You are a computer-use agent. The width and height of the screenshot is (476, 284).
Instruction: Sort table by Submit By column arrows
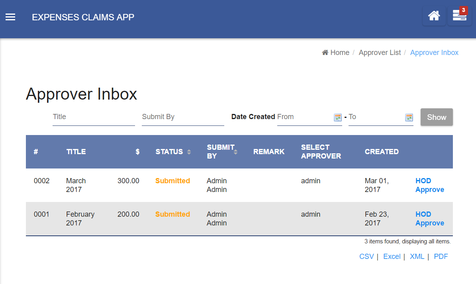point(235,152)
